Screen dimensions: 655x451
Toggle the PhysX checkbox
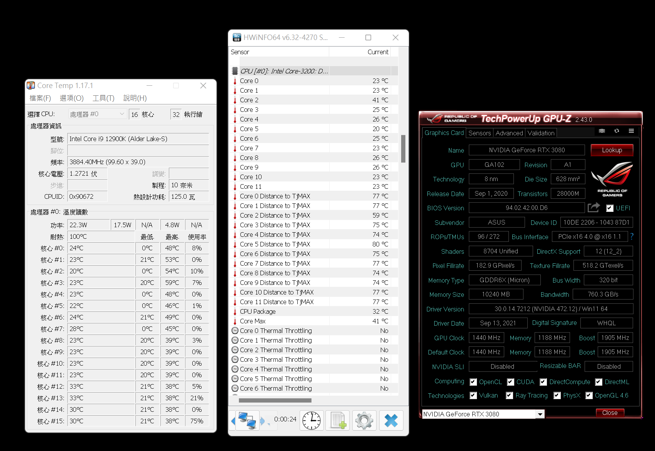click(557, 395)
